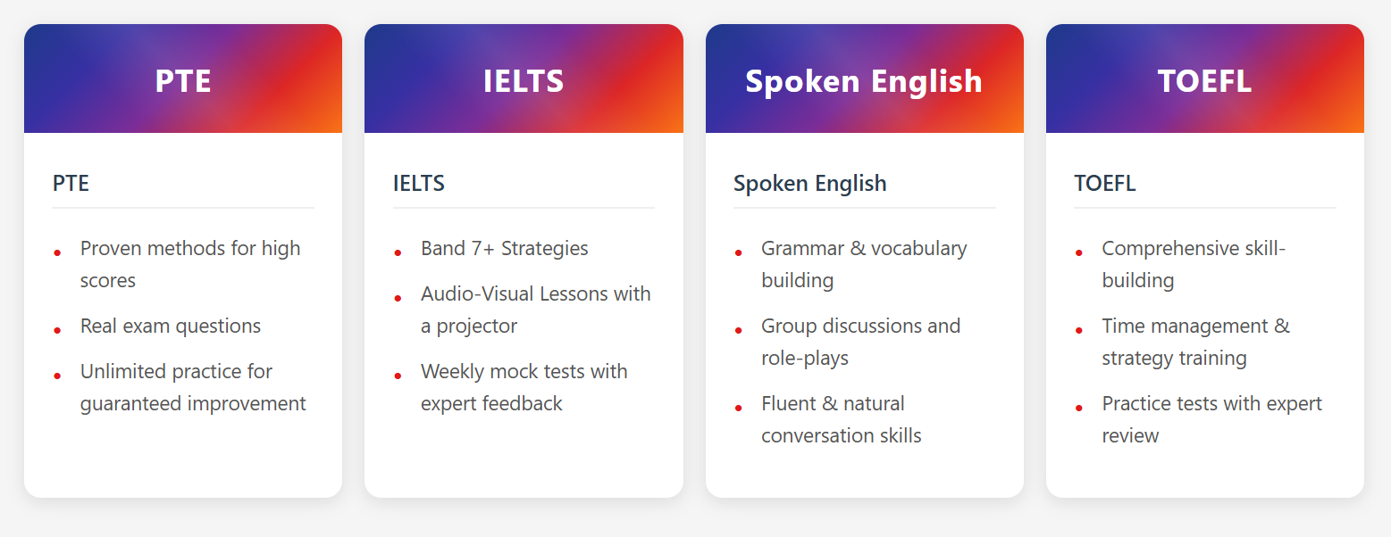Click the "Real exam questions" bullet item
This screenshot has height=537, width=1391.
(171, 326)
